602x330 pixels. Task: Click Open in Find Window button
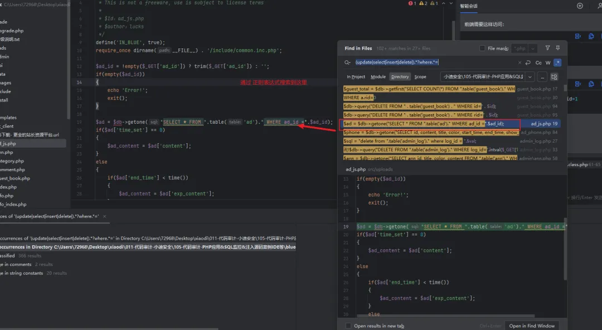point(532,326)
